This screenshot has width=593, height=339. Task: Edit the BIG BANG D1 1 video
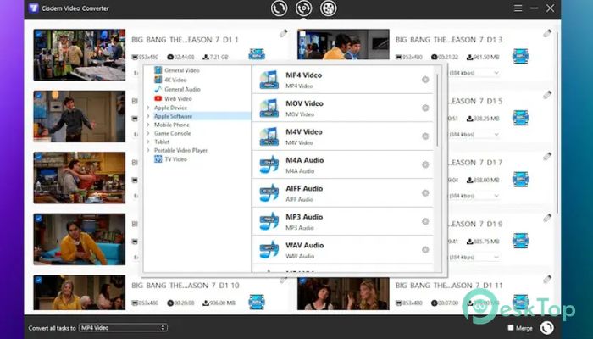coord(283,34)
